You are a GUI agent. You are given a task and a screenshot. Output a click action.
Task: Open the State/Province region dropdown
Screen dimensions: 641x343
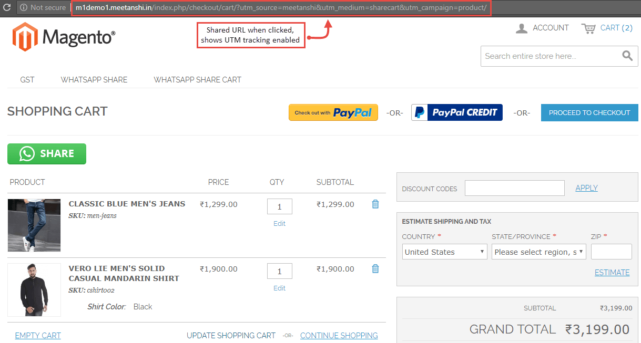(539, 252)
